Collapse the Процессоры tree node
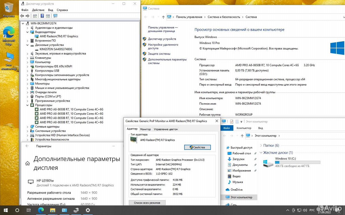 [x=27, y=105]
